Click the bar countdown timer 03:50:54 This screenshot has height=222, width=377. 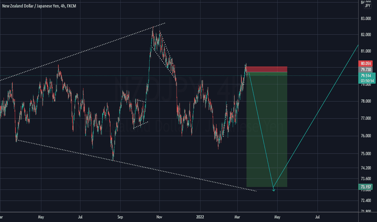(x=367, y=81)
